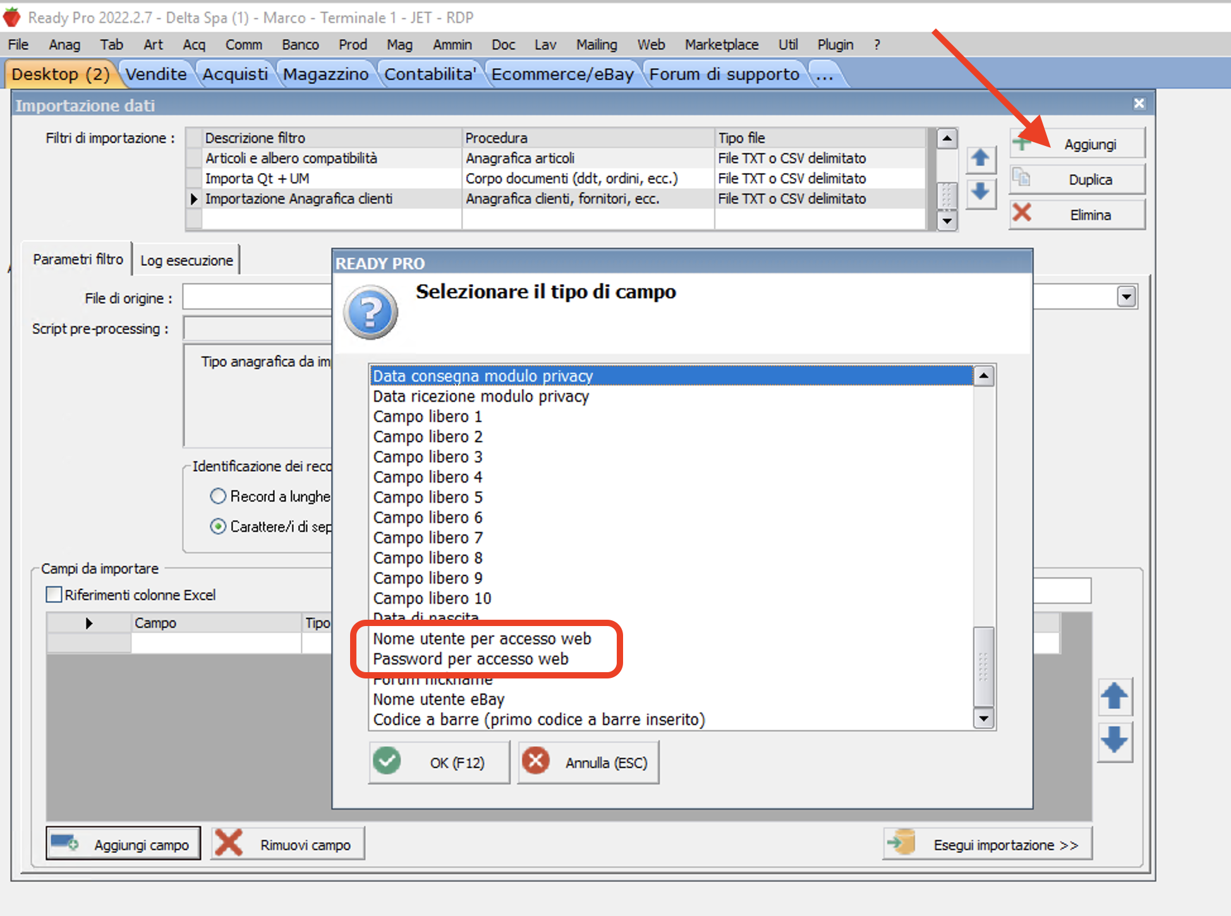
Task: Switch to the Log esecuzione tab
Action: (186, 260)
